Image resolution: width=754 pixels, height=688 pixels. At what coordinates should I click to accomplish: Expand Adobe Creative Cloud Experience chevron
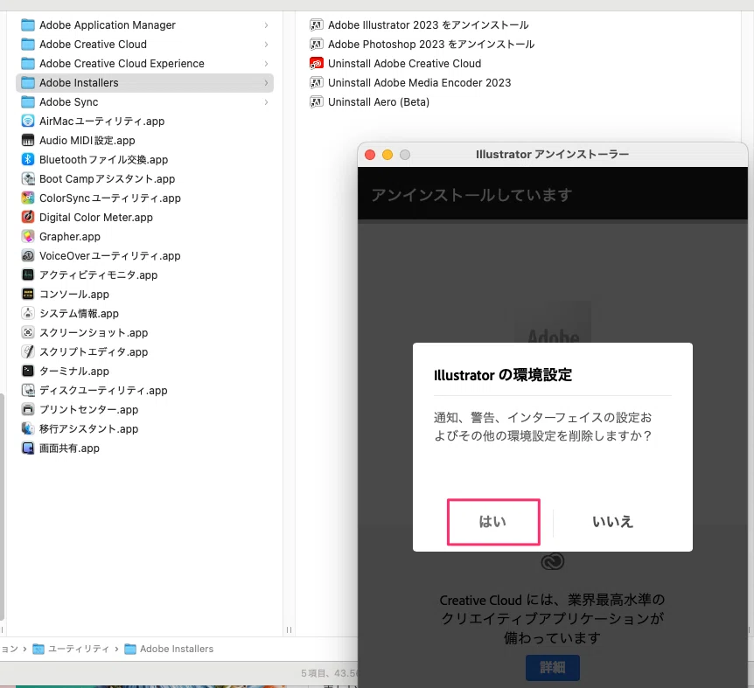point(266,64)
